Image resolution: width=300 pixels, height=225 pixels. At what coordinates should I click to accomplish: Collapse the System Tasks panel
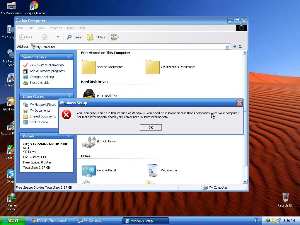[69, 57]
